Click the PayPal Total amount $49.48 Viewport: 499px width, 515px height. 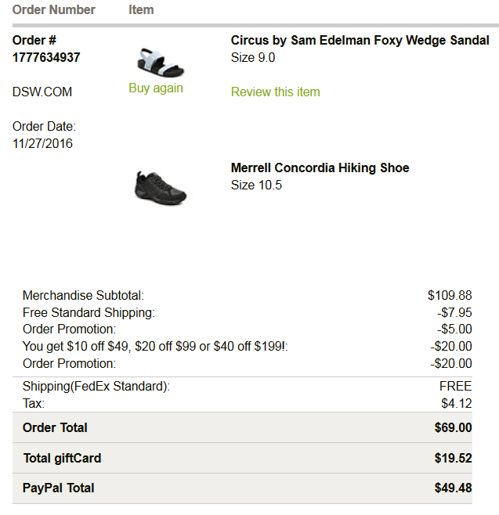[453, 488]
